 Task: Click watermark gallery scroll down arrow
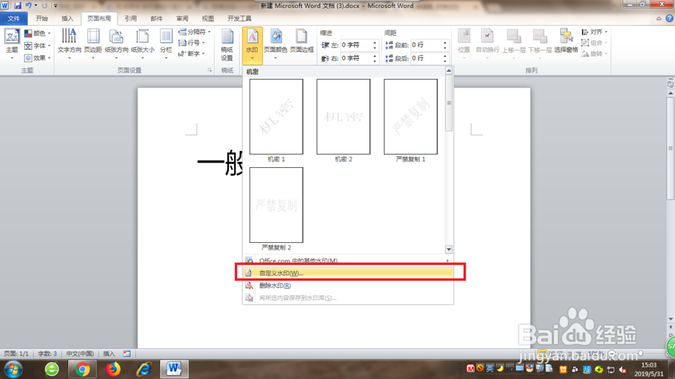point(449,249)
